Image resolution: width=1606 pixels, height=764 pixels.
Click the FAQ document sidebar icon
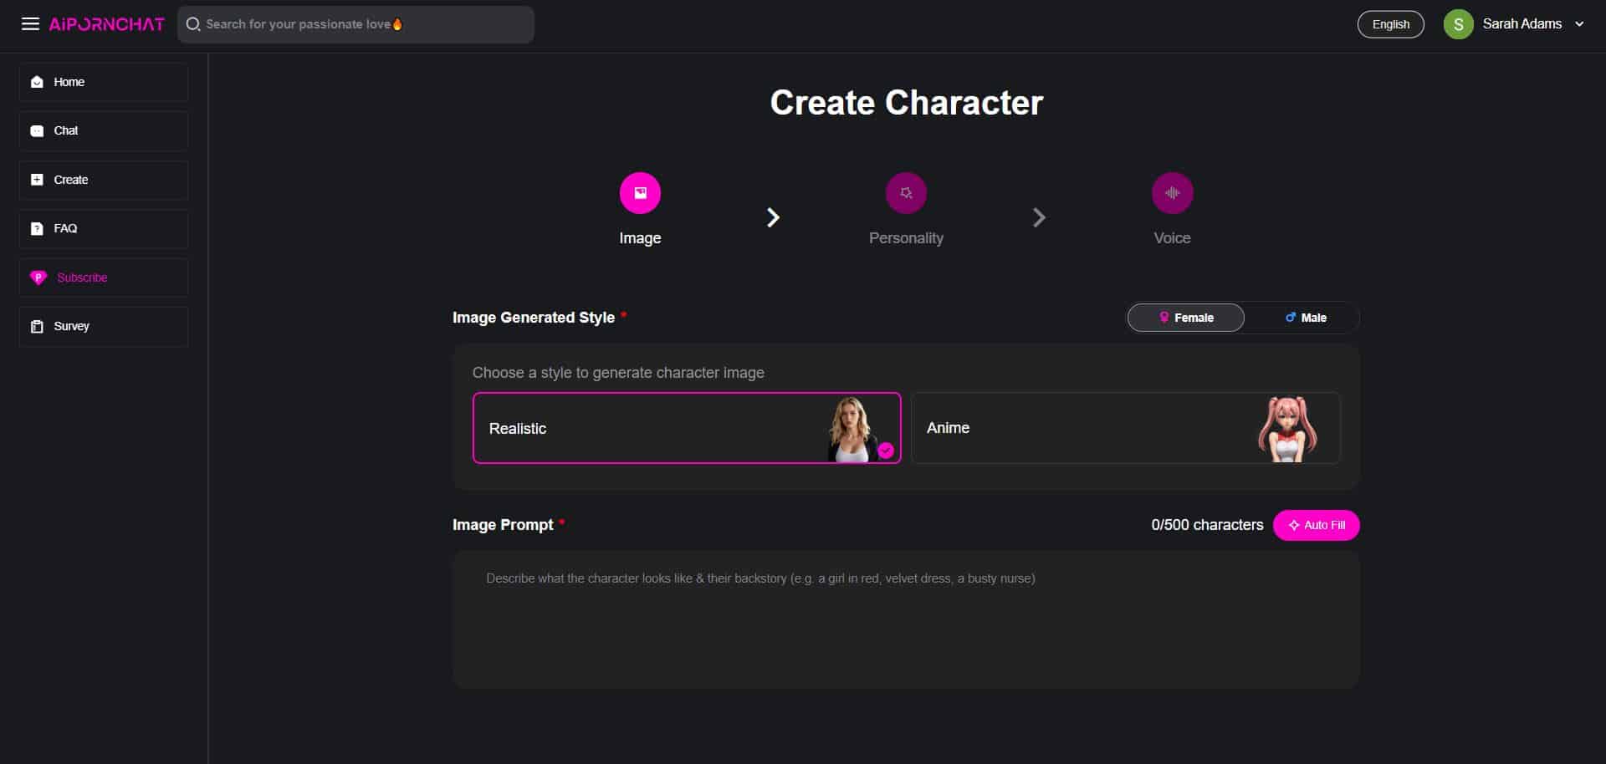(x=37, y=228)
